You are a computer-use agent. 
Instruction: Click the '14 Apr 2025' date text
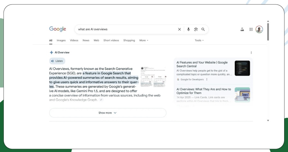(184, 97)
